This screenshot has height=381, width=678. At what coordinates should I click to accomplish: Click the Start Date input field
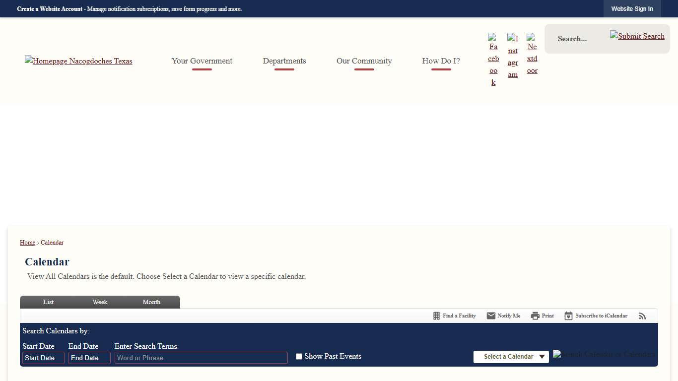43,358
